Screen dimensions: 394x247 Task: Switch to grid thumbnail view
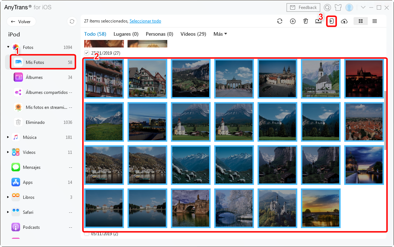pyautogui.click(x=361, y=21)
